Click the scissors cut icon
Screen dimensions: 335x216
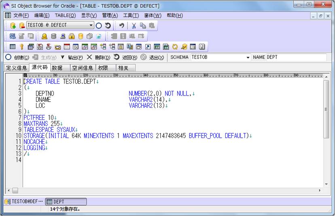click(134, 26)
